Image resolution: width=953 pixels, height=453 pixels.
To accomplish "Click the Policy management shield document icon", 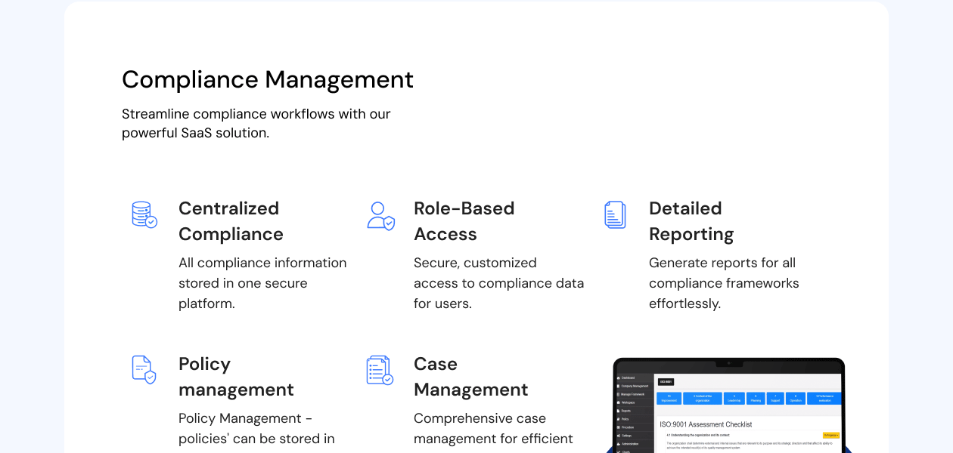I will (x=144, y=370).
